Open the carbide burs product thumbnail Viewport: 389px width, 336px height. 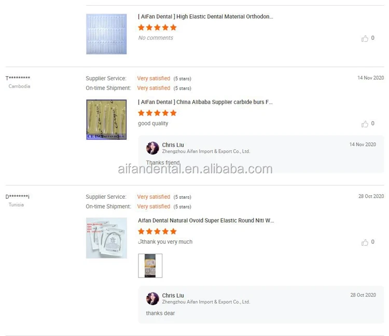pos(106,120)
